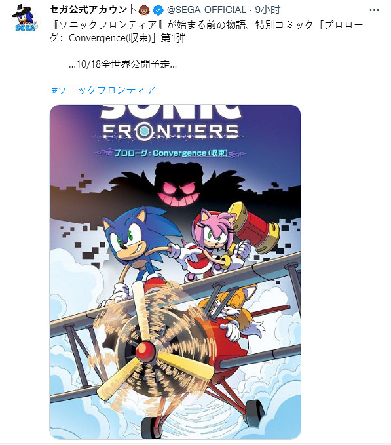391x445 pixels.
Task: Click the blue verified badge icon
Action: (158, 10)
